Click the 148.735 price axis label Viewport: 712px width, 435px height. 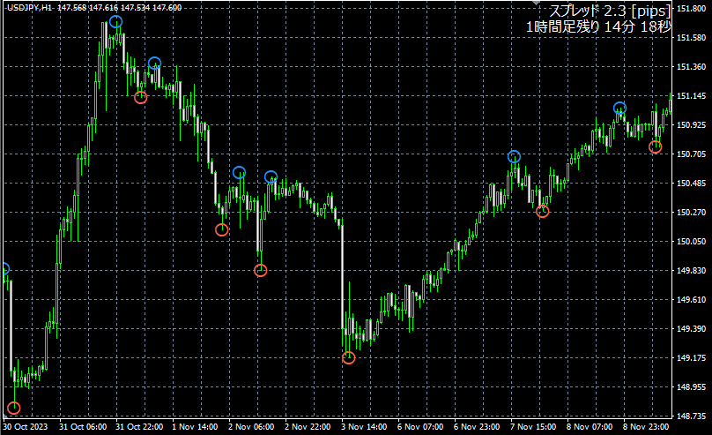(691, 416)
